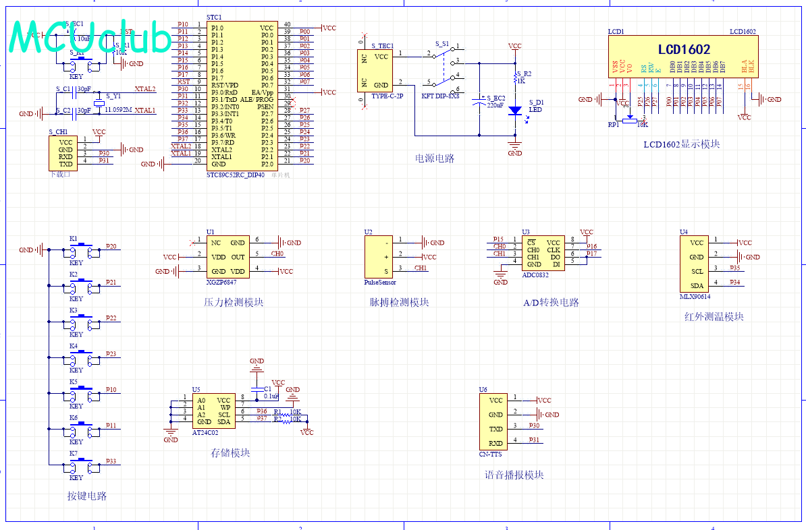Image resolution: width=806 pixels, height=530 pixels.
Task: Select the AT24C02 memory chip U5
Action: click(214, 411)
